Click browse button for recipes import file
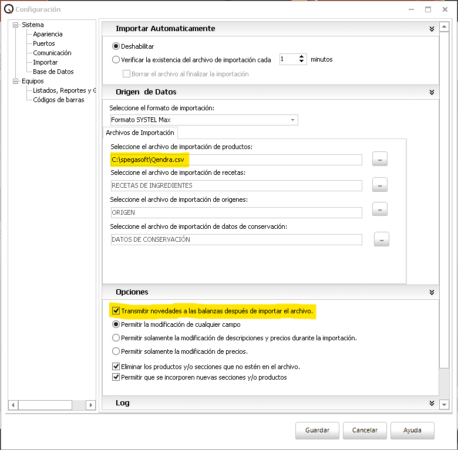The width and height of the screenshot is (458, 450). tap(380, 185)
